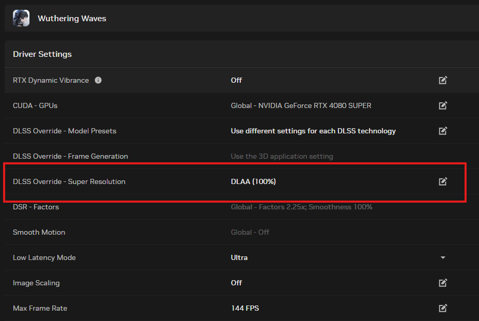This screenshot has width=479, height=321.
Task: Click 'Use the 3D application setting' value
Action: click(282, 156)
